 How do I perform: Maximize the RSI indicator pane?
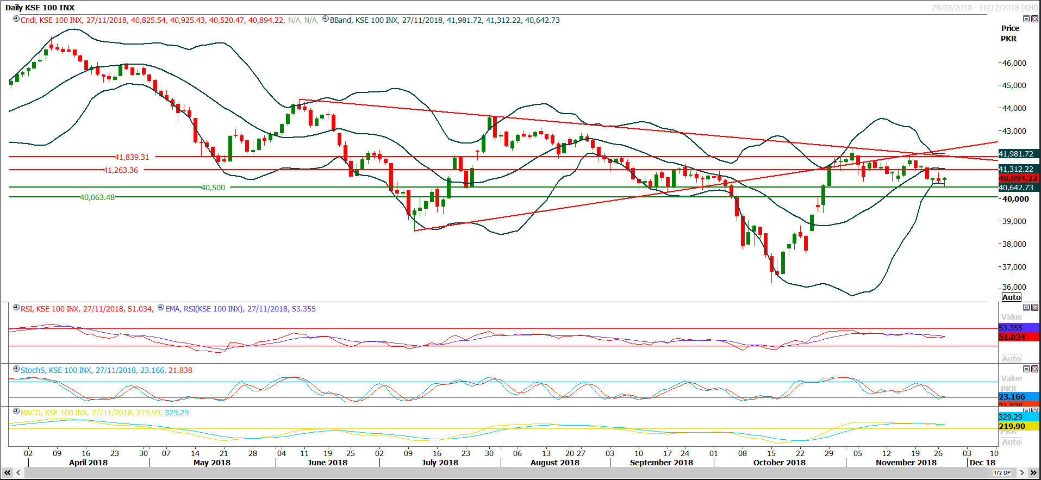click(x=1026, y=308)
